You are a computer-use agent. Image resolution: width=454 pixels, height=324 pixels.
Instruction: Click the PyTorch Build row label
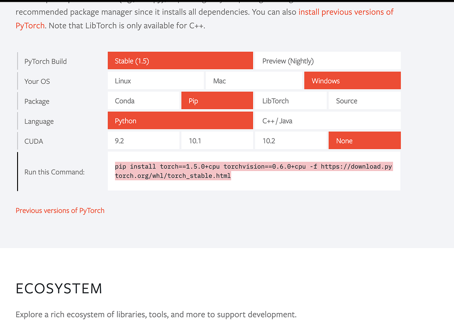[46, 61]
